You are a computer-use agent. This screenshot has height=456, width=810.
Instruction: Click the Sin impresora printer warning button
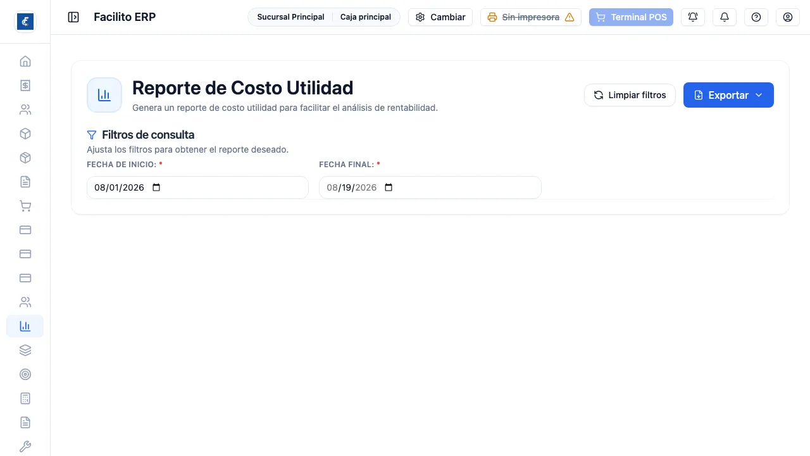[531, 17]
